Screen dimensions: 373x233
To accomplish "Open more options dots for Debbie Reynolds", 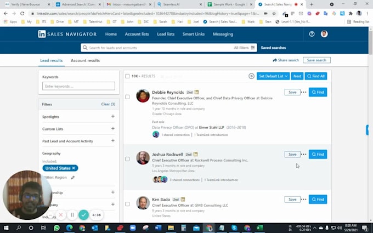I will click(304, 92).
